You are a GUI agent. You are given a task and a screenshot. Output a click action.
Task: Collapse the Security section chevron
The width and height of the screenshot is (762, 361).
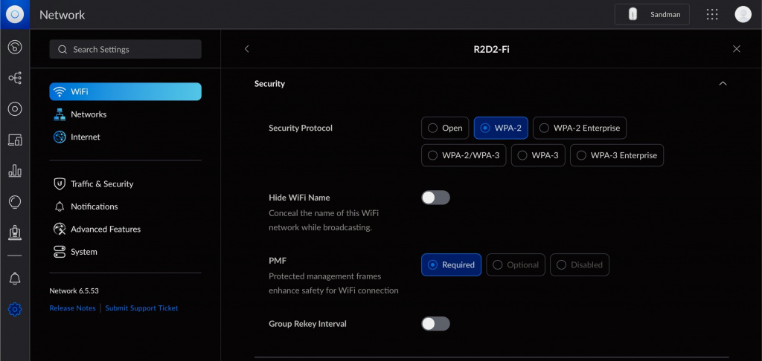pyautogui.click(x=723, y=83)
